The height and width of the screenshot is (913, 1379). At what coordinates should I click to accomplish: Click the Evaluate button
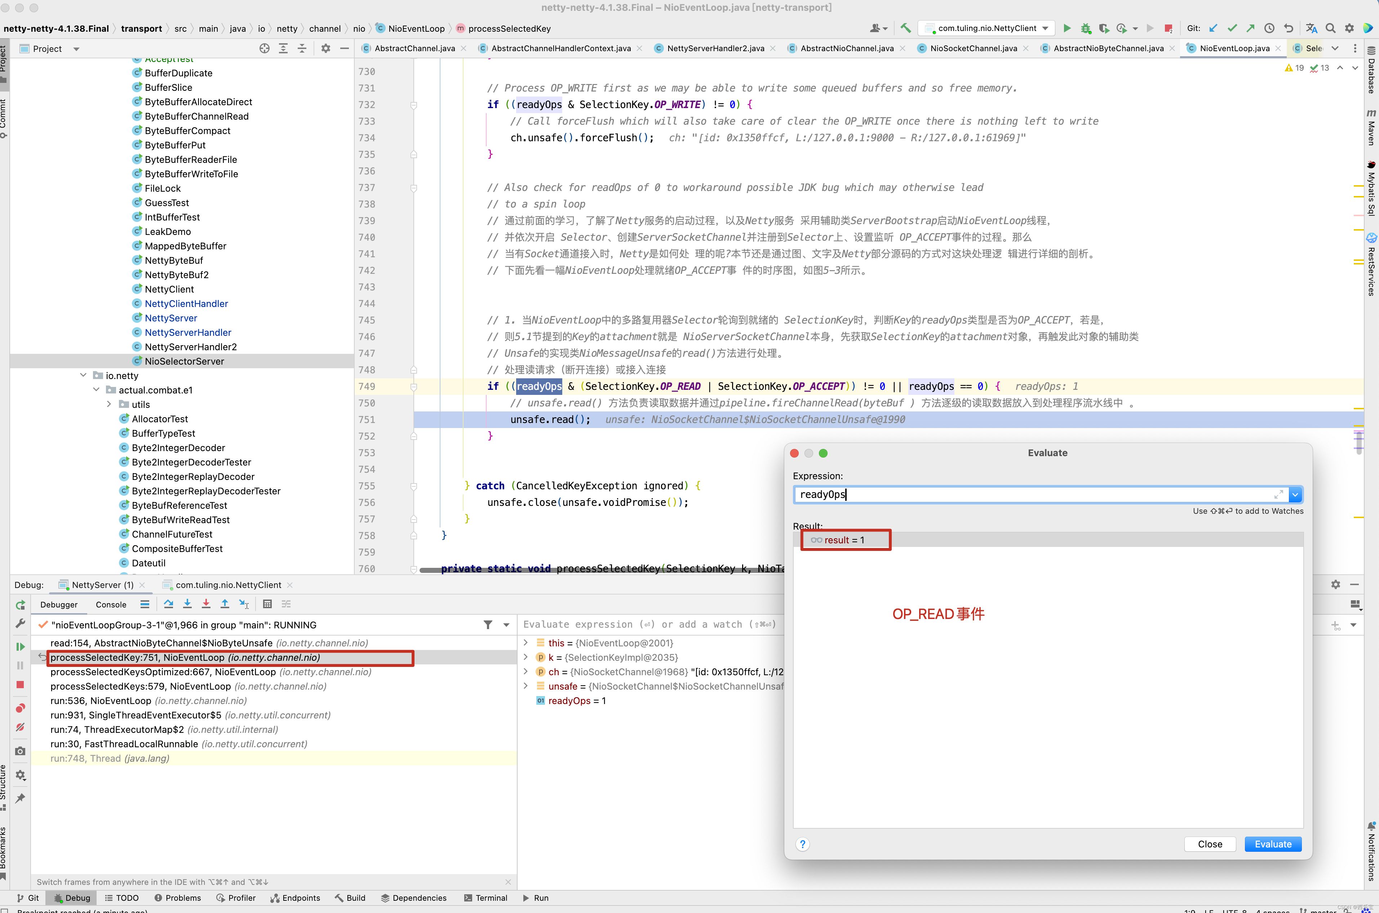tap(1272, 844)
